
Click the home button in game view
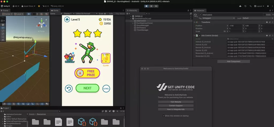pyautogui.click(x=67, y=19)
